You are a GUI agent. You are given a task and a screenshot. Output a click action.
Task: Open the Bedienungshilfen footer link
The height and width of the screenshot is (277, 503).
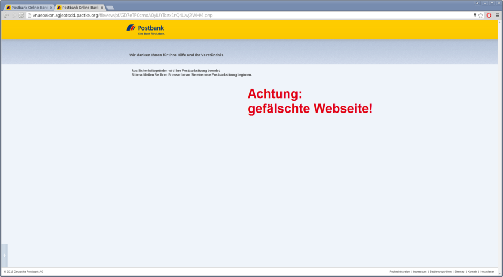point(440,272)
